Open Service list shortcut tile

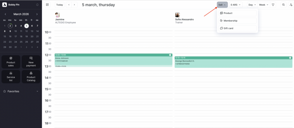click(11, 77)
